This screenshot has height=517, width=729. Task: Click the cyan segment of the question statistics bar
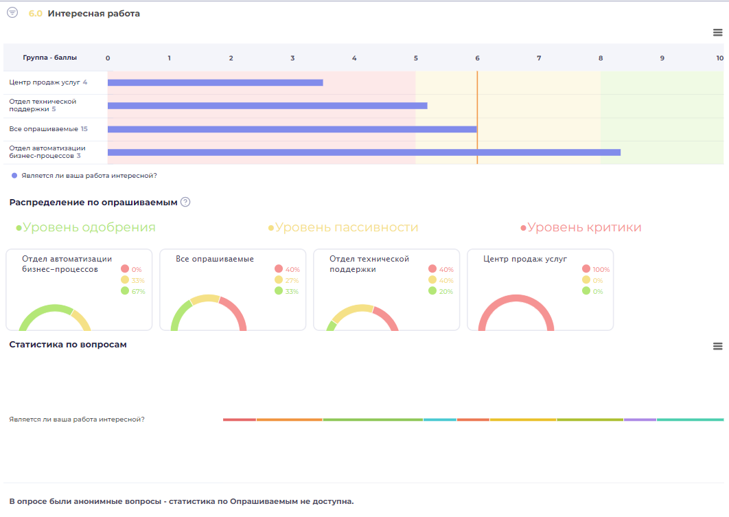coord(439,420)
